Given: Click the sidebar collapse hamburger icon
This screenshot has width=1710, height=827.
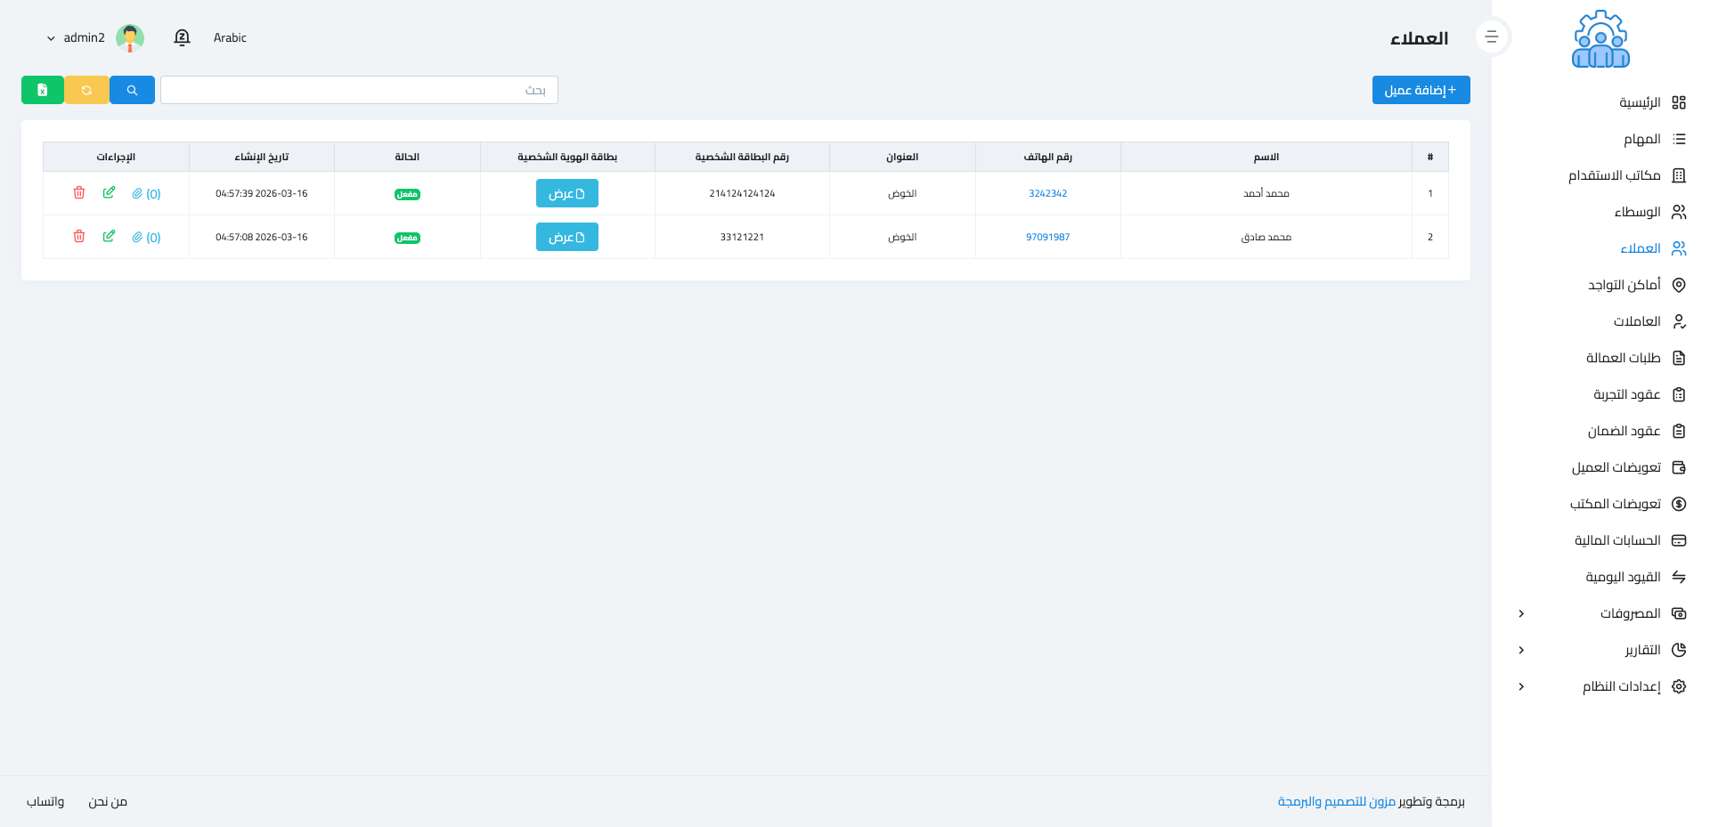Looking at the screenshot, I should [1492, 37].
